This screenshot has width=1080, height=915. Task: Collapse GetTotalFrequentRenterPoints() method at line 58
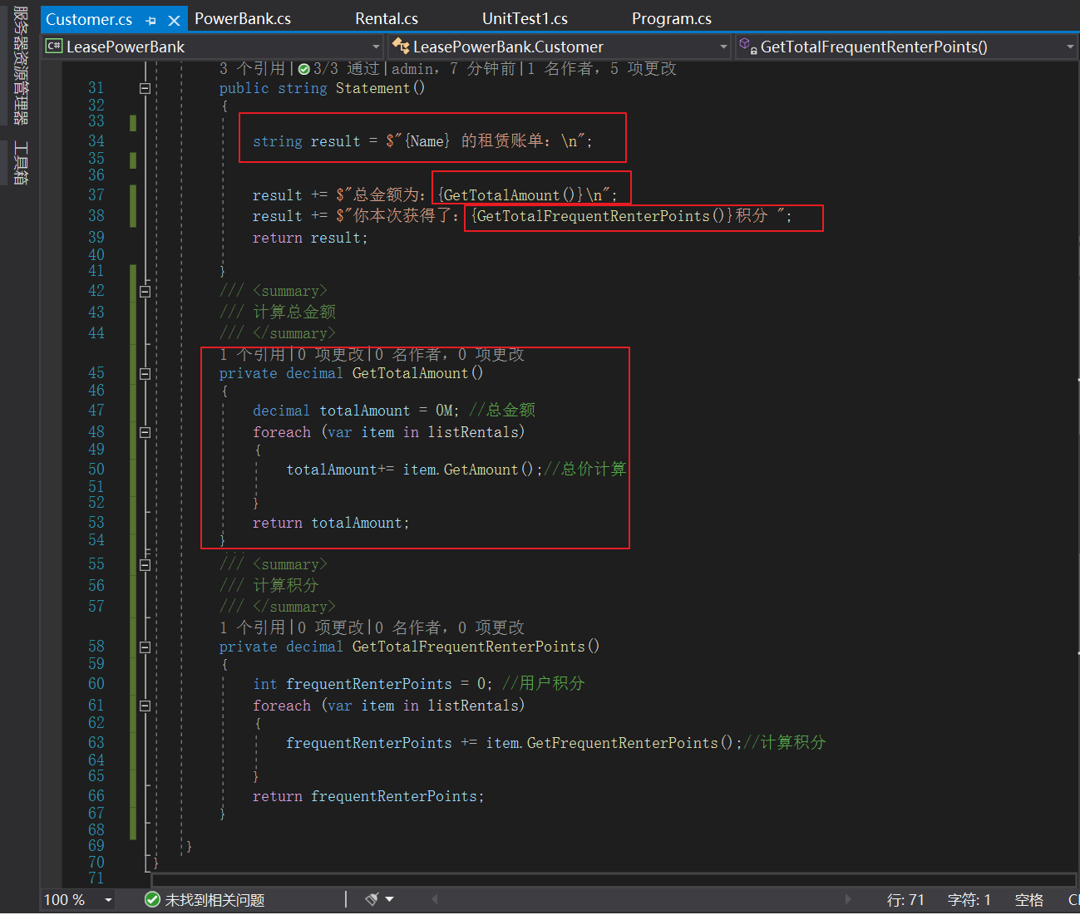[x=145, y=647]
